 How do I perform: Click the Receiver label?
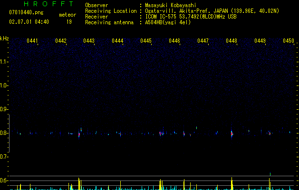tap(96, 17)
